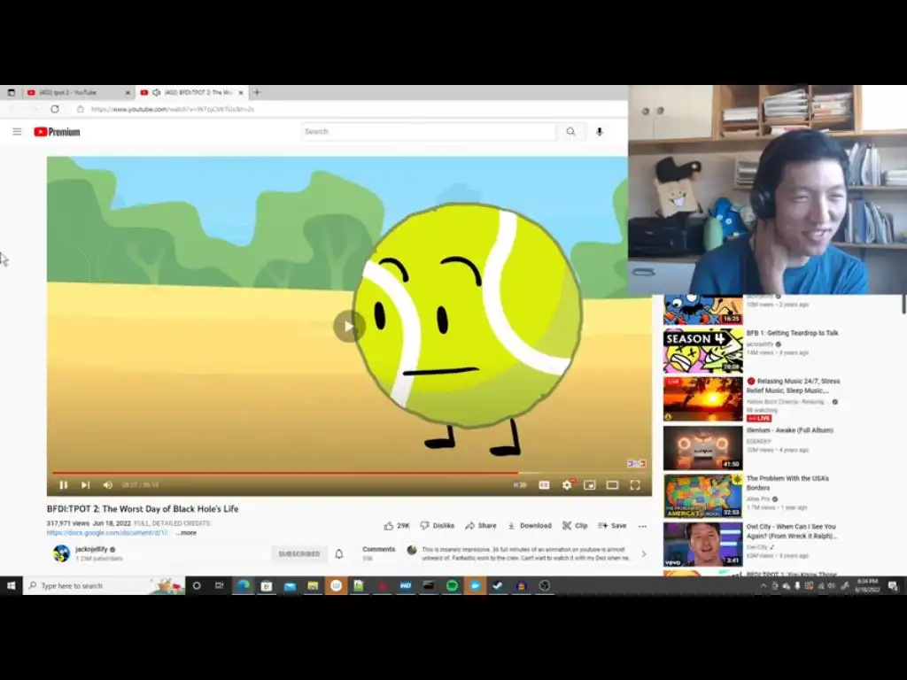Seek using the red video progress bar
The height and width of the screenshot is (680, 907).
pos(349,473)
